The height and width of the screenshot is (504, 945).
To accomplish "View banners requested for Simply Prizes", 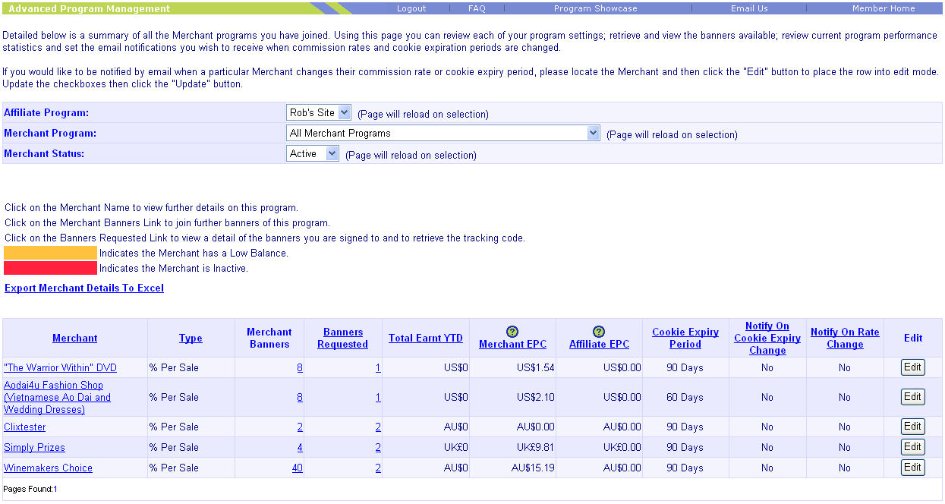I will coord(378,447).
